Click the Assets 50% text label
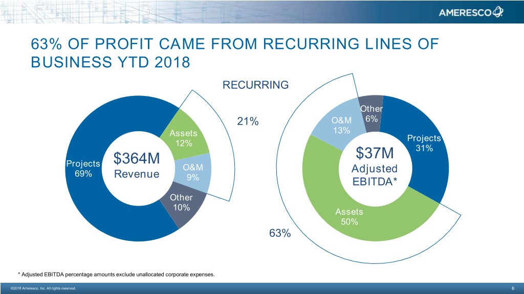The width and height of the screenshot is (524, 294). (x=348, y=217)
